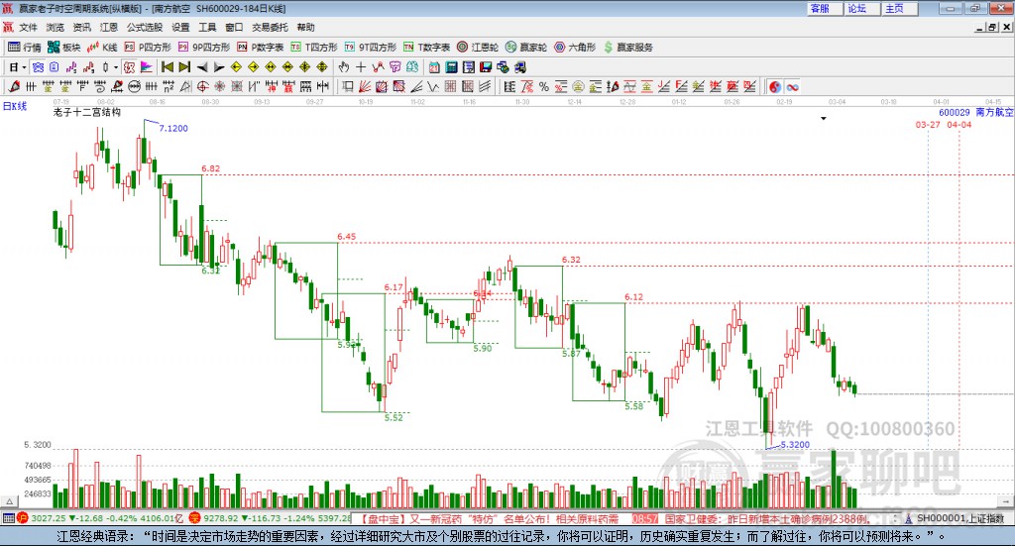The height and width of the screenshot is (546, 1015).
Task: Click the volume panel collapse arrow
Action: point(9,501)
